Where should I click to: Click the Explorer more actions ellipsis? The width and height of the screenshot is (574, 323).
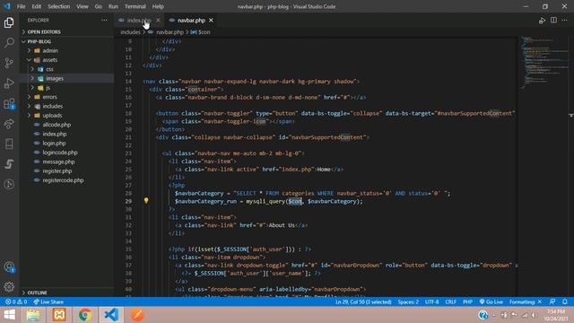[104, 20]
